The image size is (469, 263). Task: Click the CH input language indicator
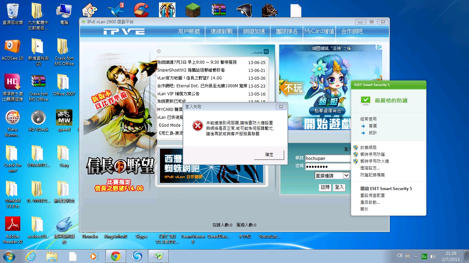pyautogui.click(x=400, y=255)
